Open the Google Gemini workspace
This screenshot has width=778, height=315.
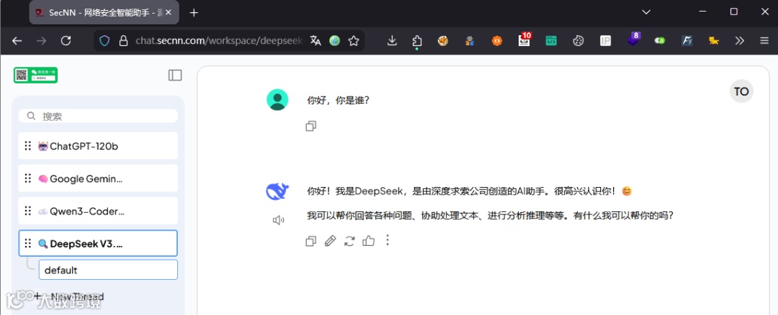coord(98,178)
